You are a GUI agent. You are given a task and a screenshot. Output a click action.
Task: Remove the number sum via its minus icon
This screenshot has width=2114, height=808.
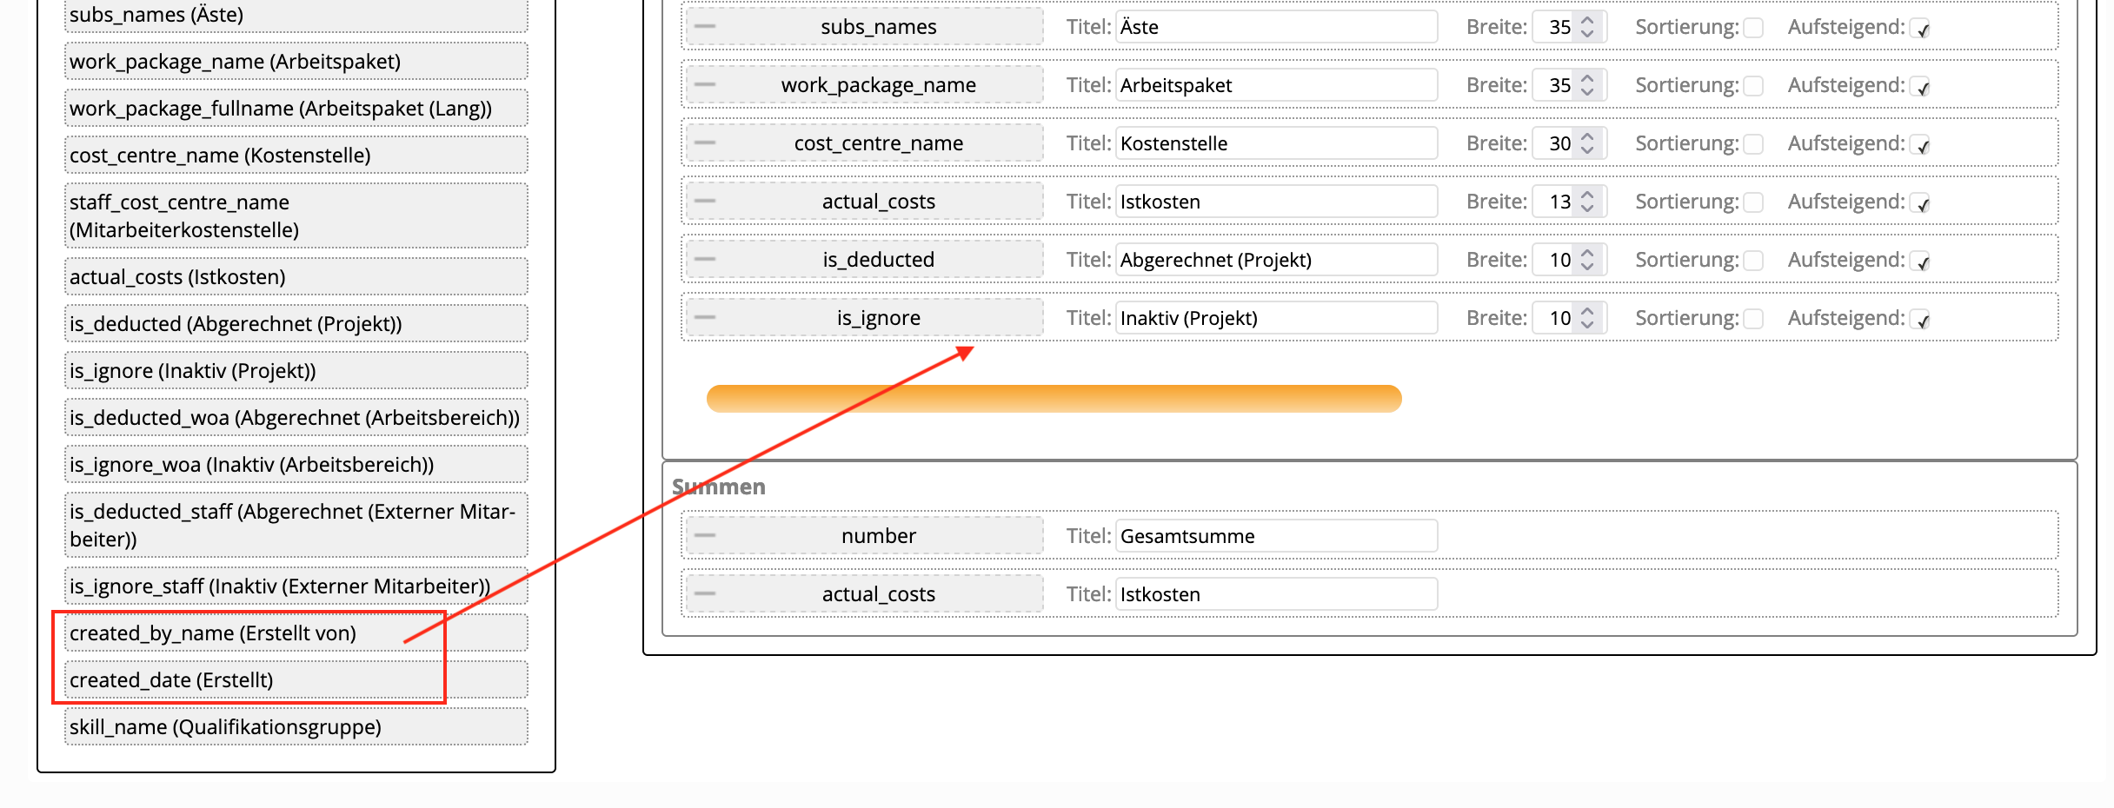(705, 536)
